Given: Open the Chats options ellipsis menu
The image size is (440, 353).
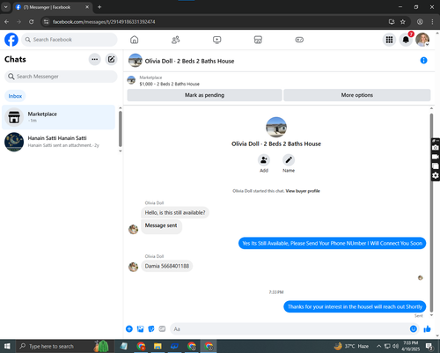Looking at the screenshot, I should point(95,59).
